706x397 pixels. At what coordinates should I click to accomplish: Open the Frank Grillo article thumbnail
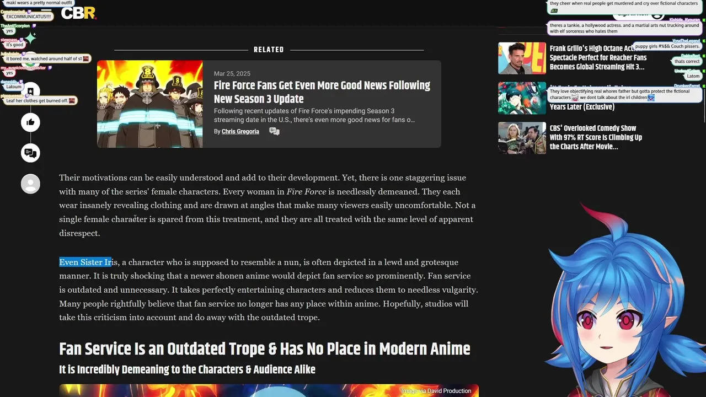(x=522, y=58)
